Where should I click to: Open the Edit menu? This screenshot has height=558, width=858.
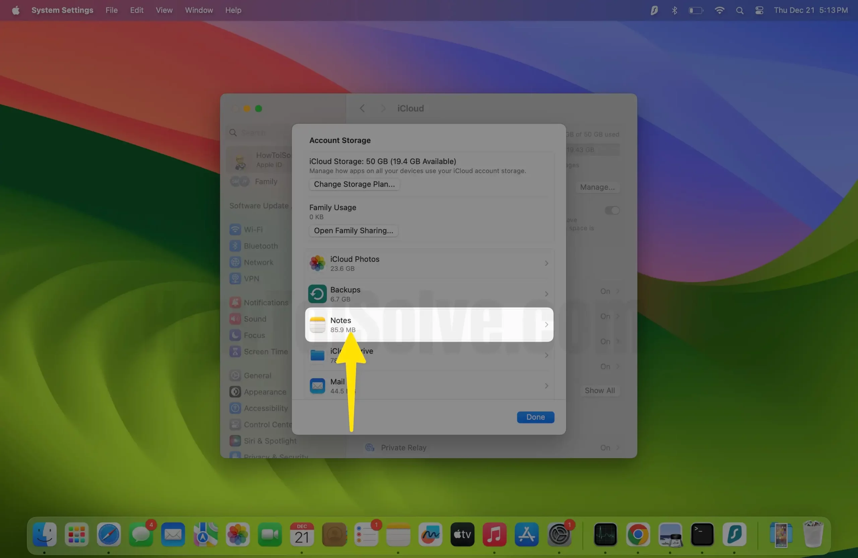click(137, 10)
